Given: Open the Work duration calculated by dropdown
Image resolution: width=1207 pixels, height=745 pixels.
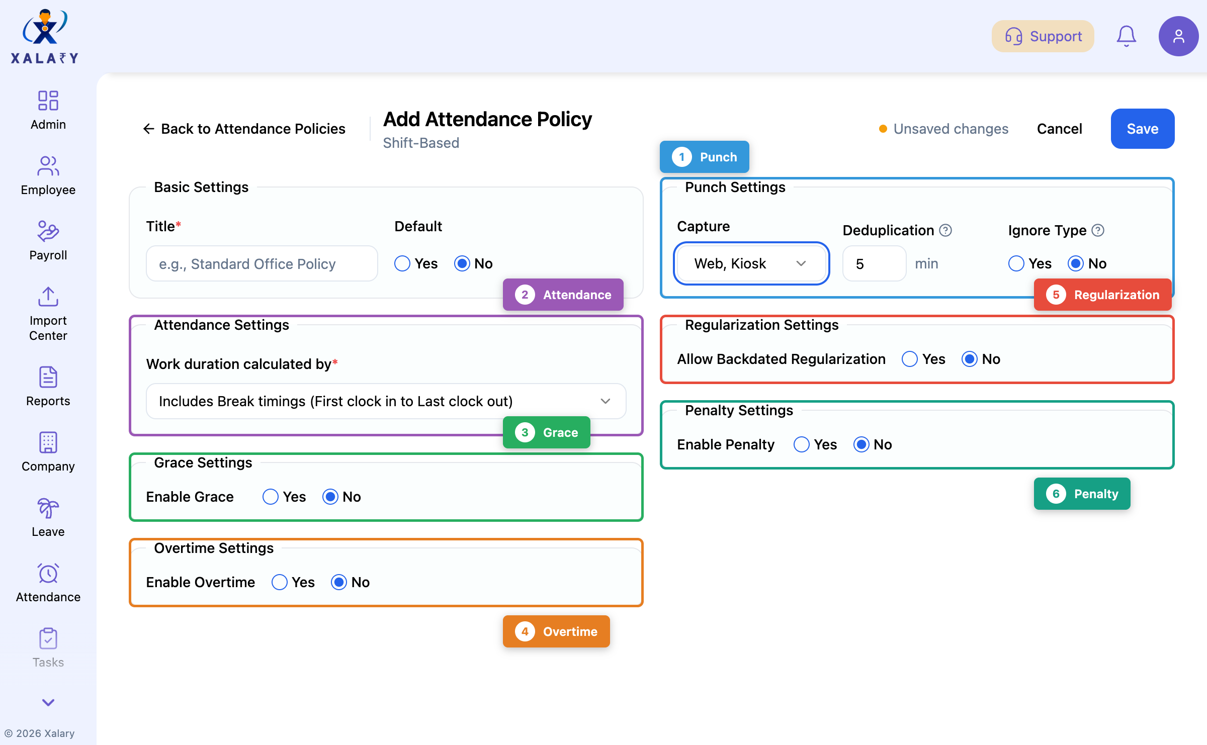Looking at the screenshot, I should tap(385, 401).
